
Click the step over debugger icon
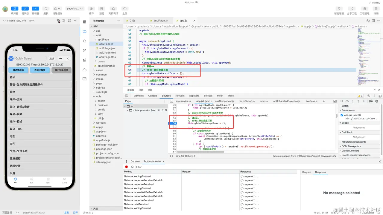(347, 101)
